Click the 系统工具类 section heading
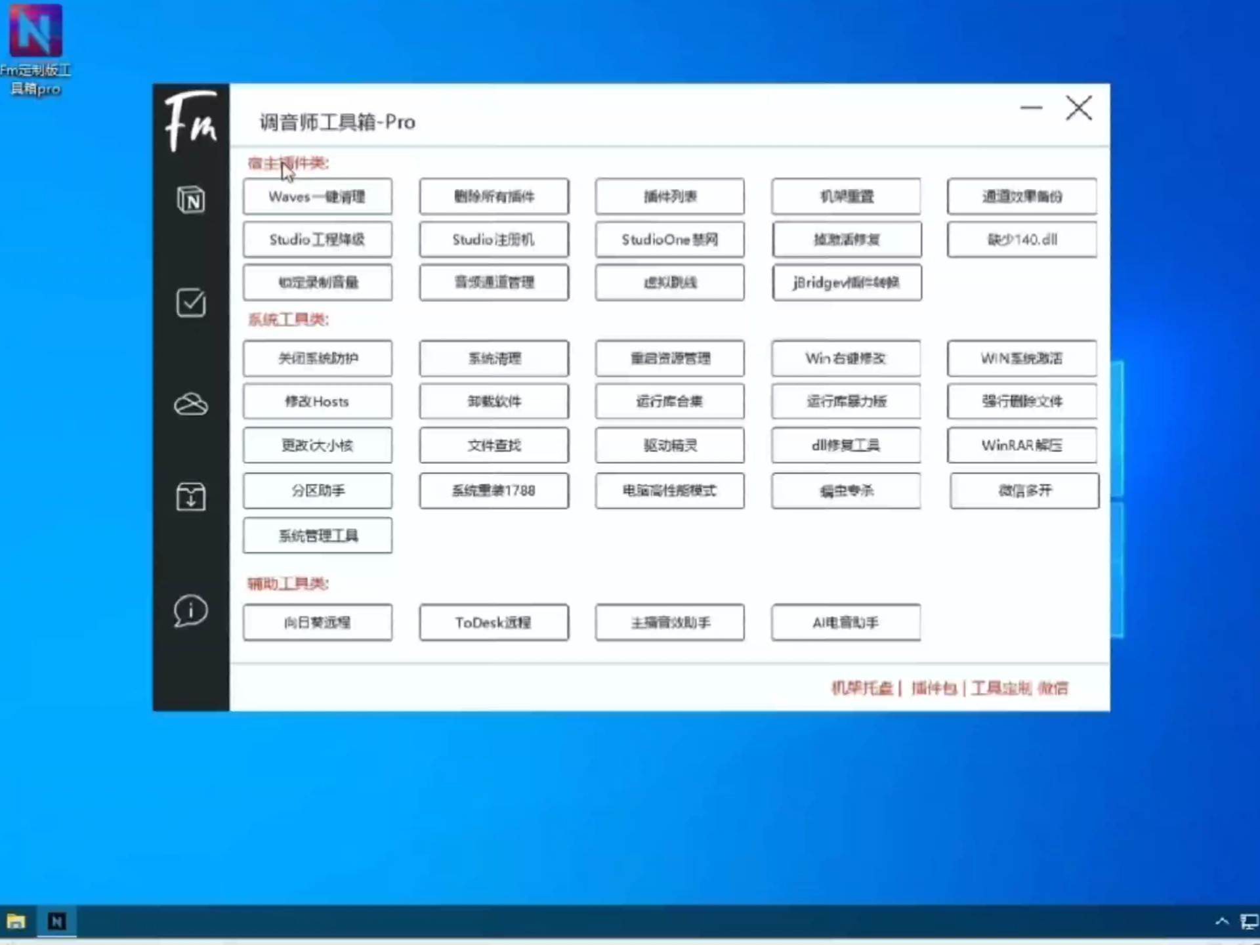1260x945 pixels. [x=288, y=320]
